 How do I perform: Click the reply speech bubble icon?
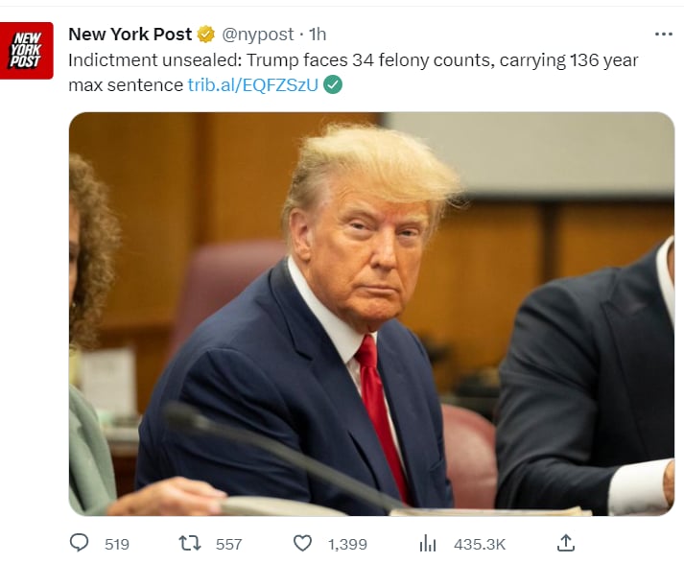pos(79,544)
